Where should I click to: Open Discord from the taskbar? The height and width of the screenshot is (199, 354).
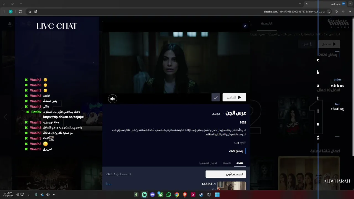click(152, 195)
